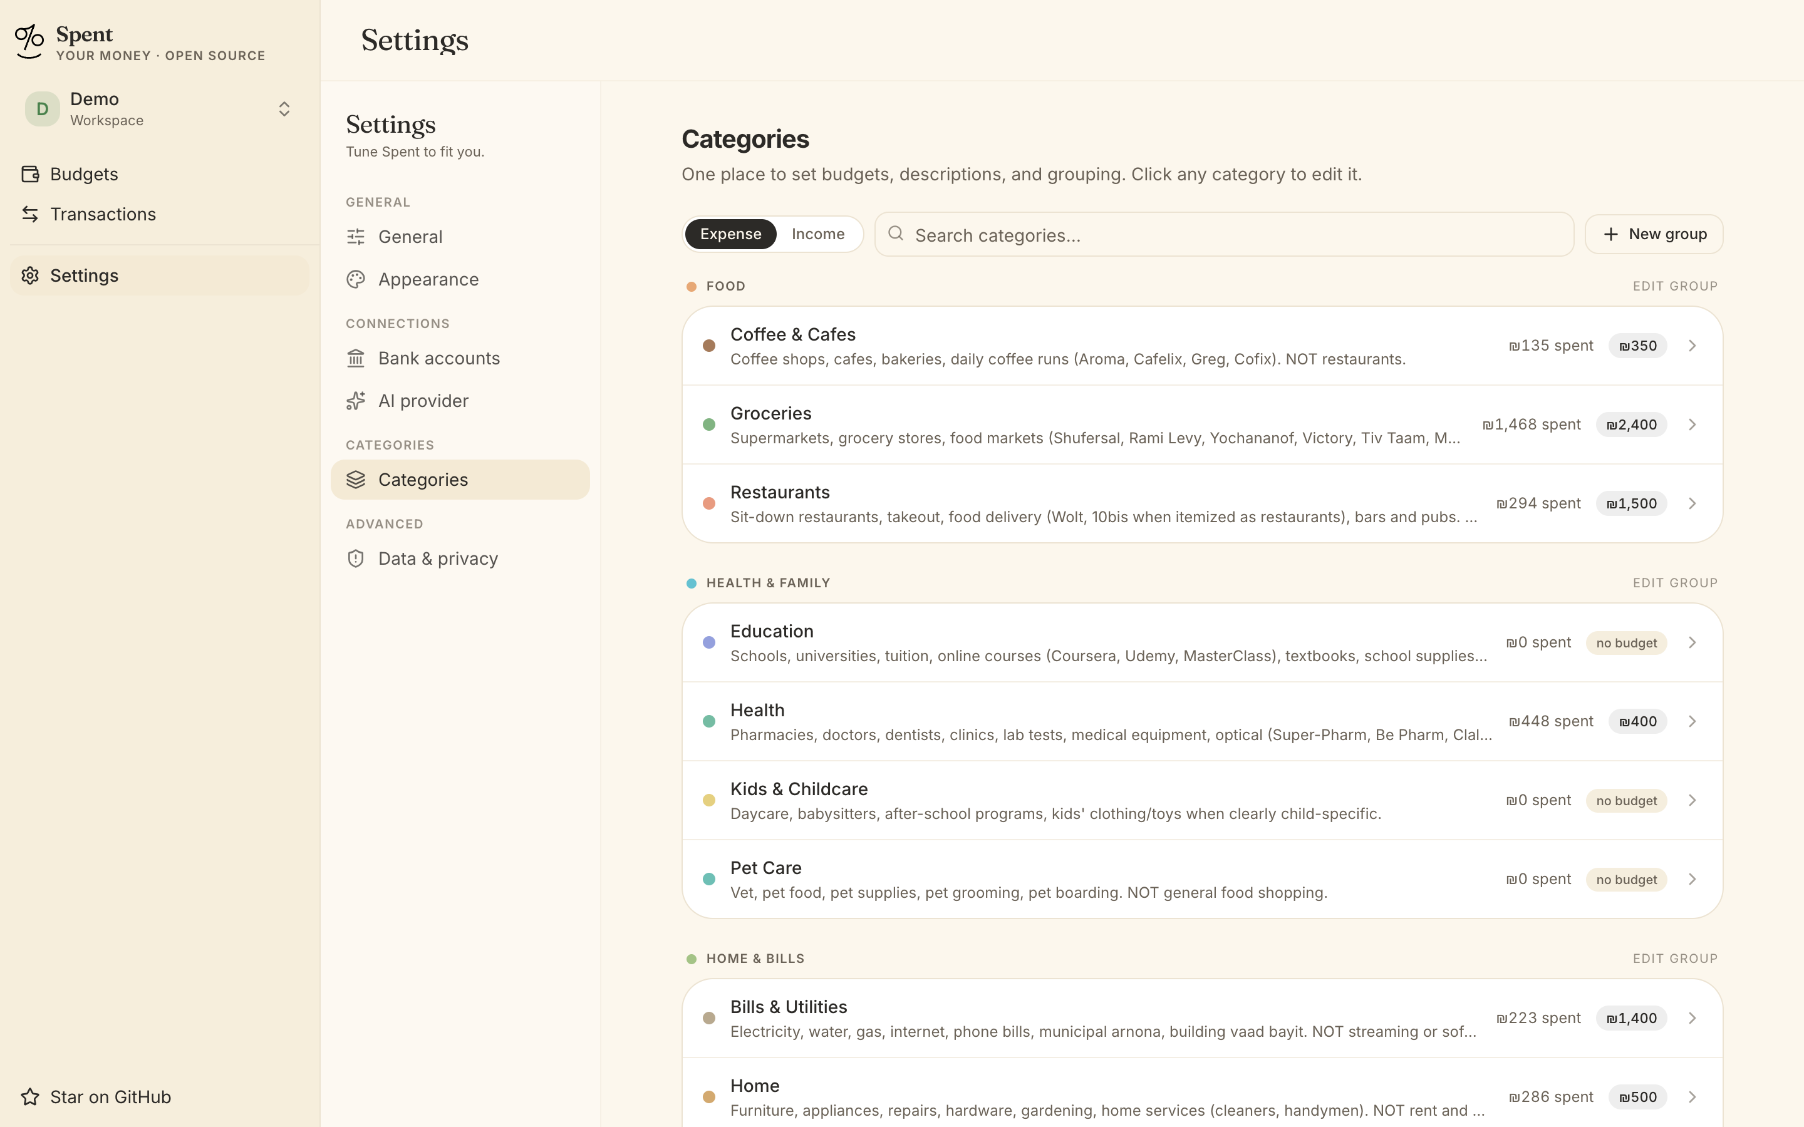Click the Pet Care category name
This screenshot has height=1127, width=1804.
(x=765, y=868)
